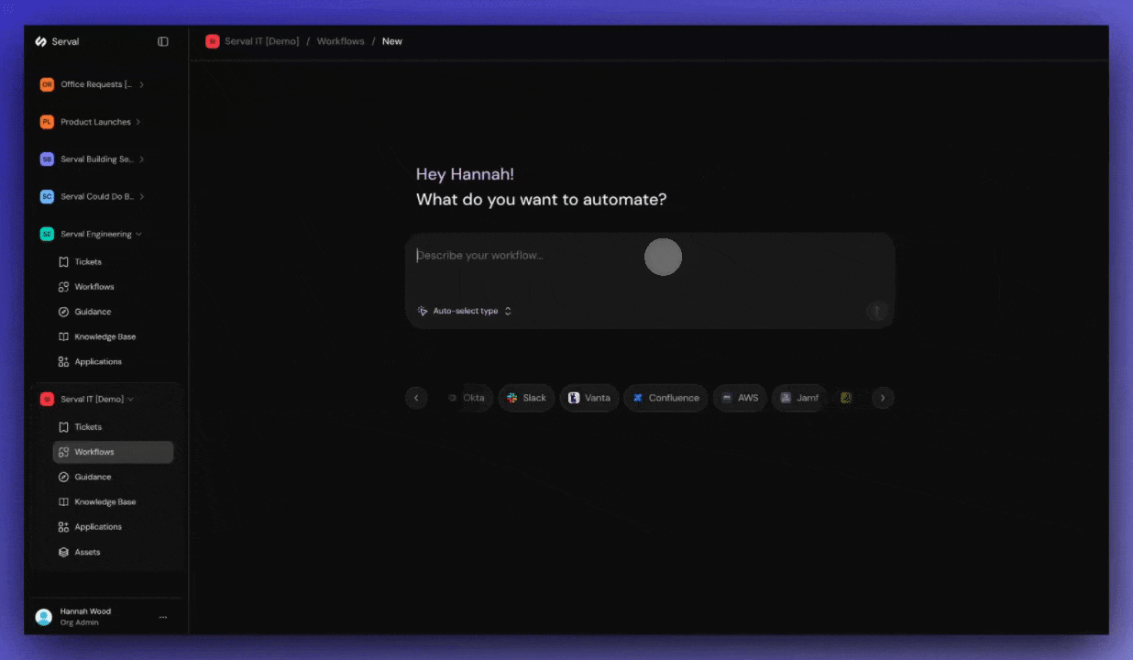
Task: Open Workflows under Serval Engineering
Action: click(x=94, y=287)
